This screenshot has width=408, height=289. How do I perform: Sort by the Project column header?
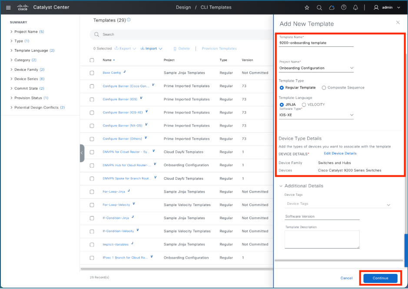[169, 60]
